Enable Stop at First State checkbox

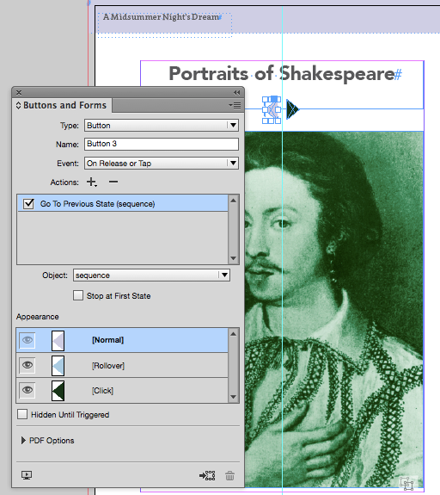pos(78,296)
